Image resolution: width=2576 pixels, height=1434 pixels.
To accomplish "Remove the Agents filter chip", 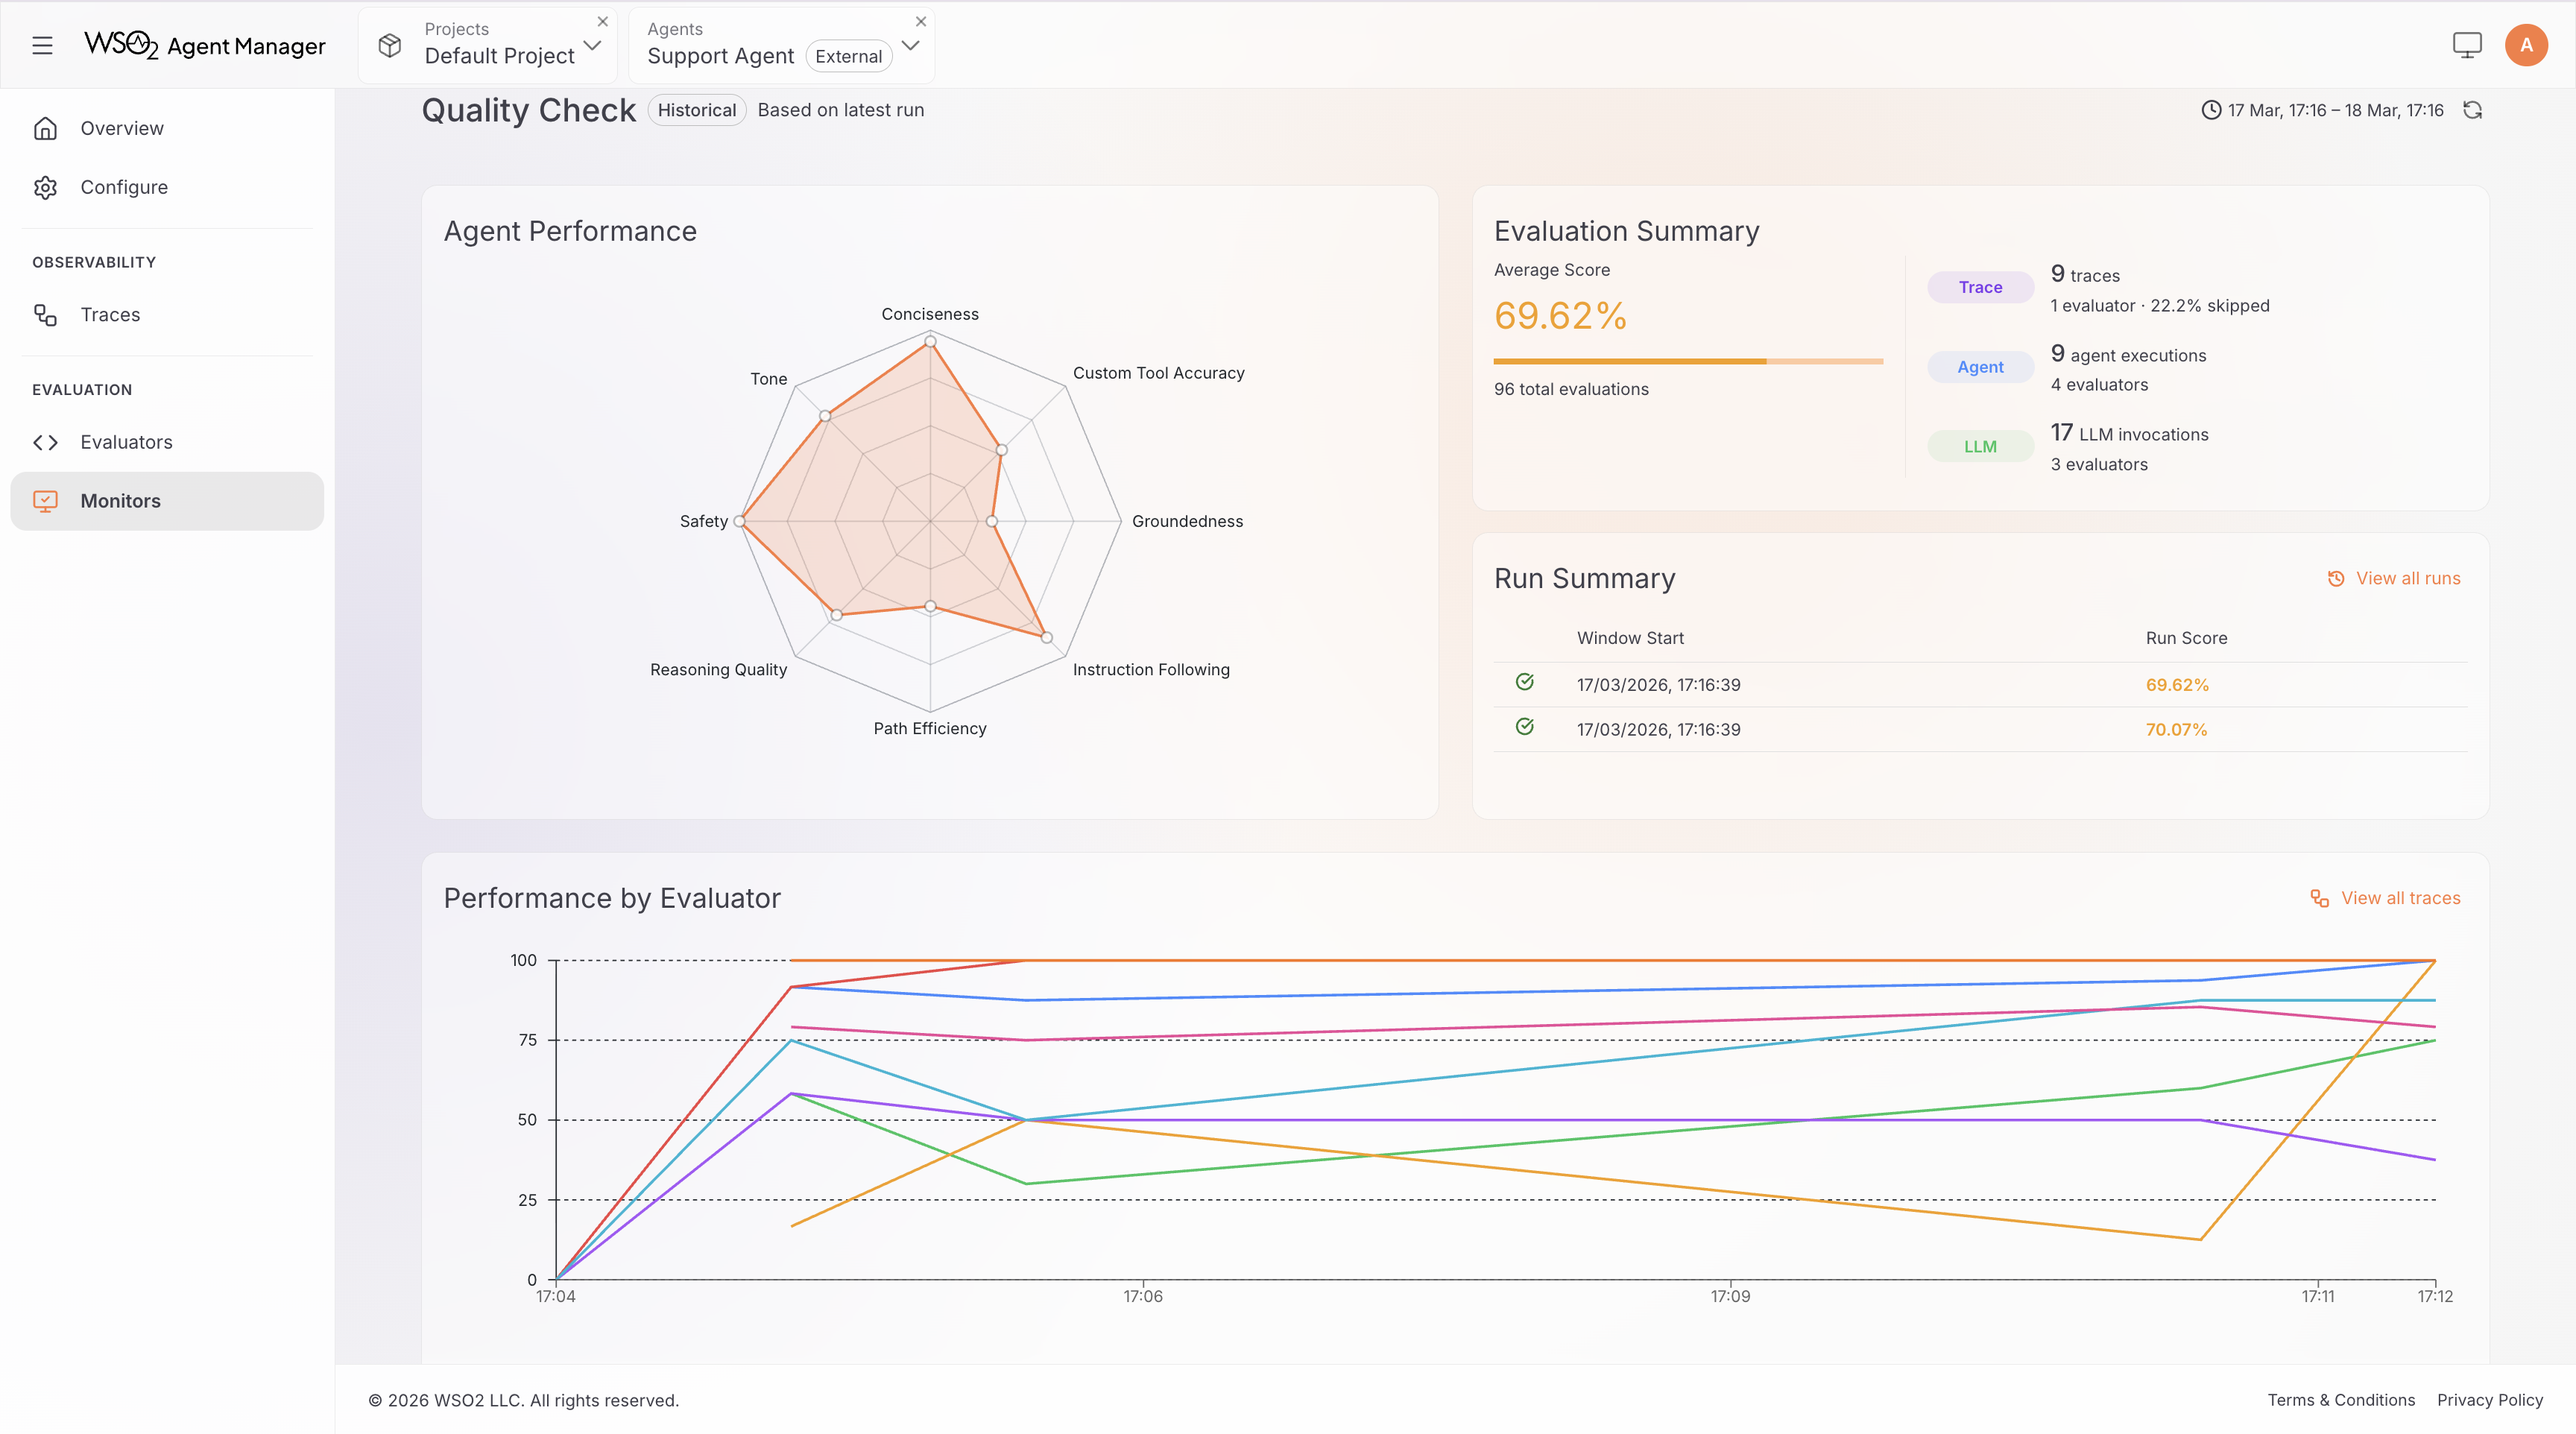I will [x=920, y=21].
